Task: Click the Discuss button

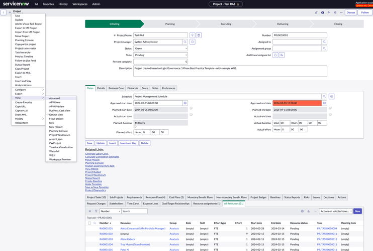Action: [x=351, y=13]
